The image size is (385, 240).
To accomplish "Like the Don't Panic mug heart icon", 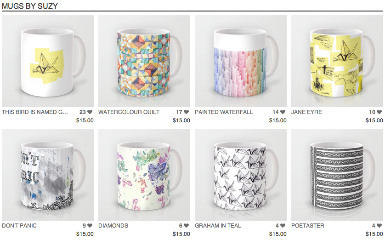I will coord(90,225).
